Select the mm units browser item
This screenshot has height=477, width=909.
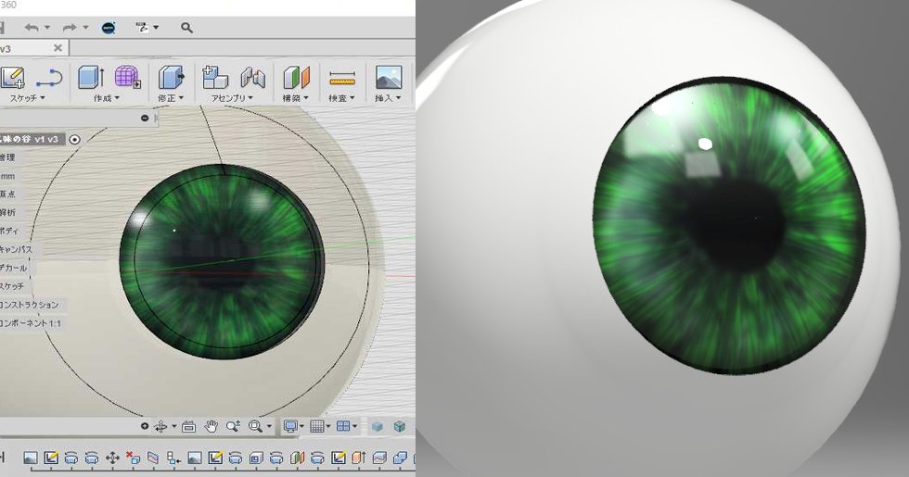[x=7, y=176]
